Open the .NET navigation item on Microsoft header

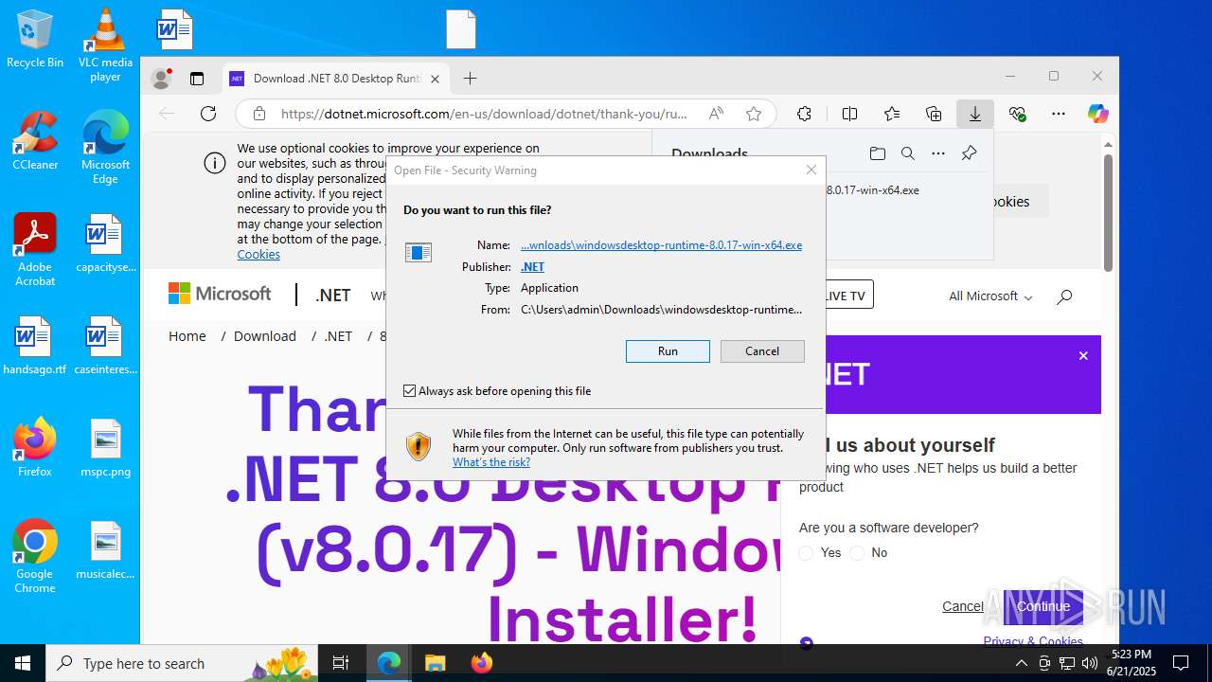[332, 296]
